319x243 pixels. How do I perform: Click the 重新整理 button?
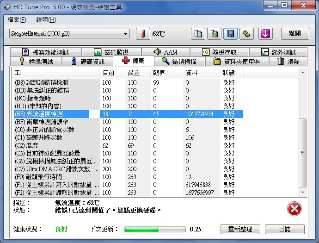240,230
